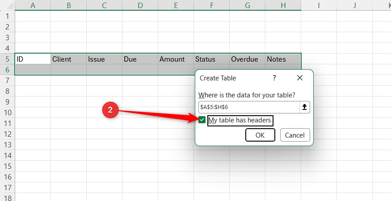Select the Issue header cell
Image resolution: width=391 pixels, height=201 pixels.
click(104, 59)
